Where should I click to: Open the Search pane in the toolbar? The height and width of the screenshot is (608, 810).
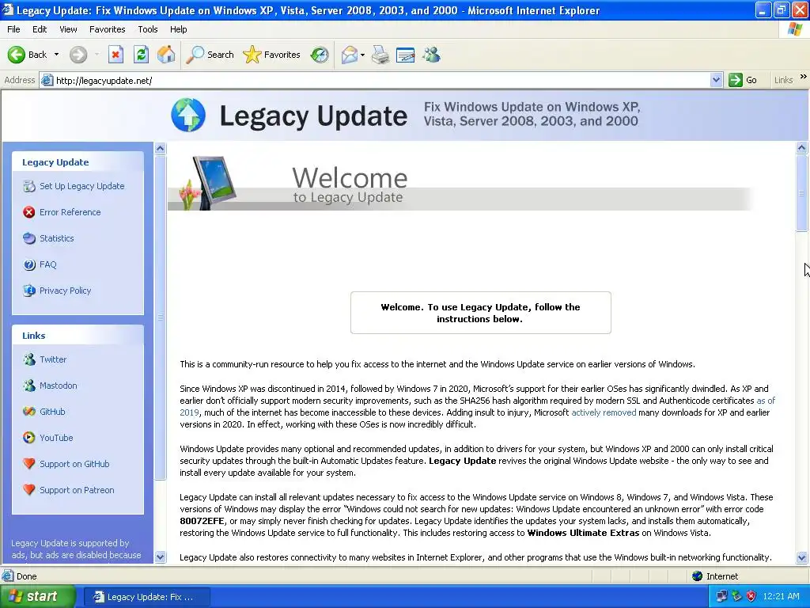click(x=210, y=55)
